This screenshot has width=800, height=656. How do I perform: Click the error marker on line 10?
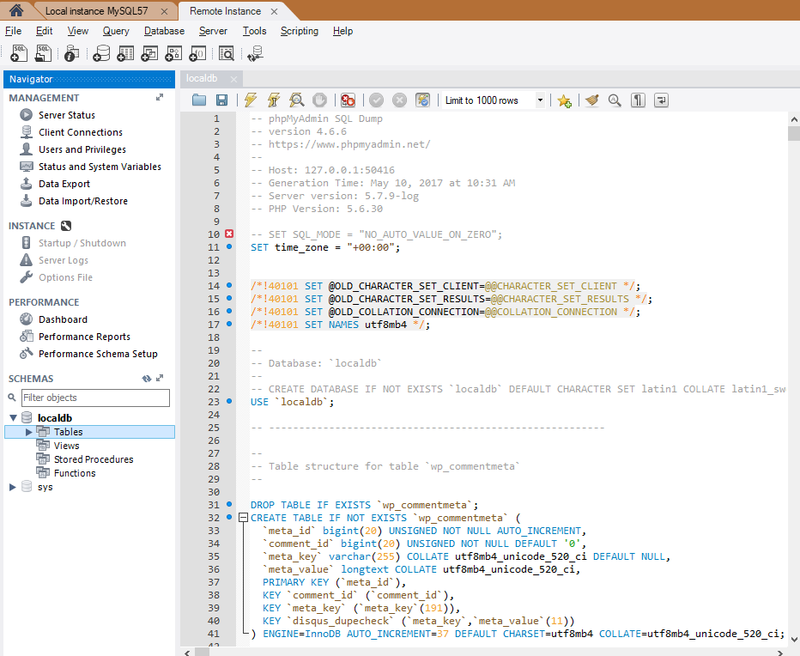(x=229, y=234)
